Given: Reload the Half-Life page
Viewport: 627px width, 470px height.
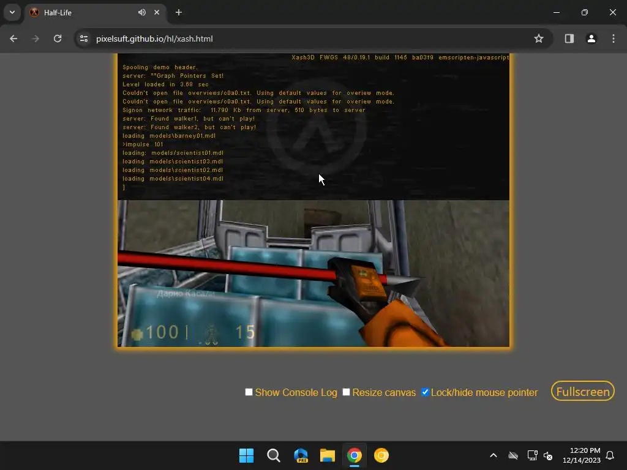Looking at the screenshot, I should coord(58,39).
